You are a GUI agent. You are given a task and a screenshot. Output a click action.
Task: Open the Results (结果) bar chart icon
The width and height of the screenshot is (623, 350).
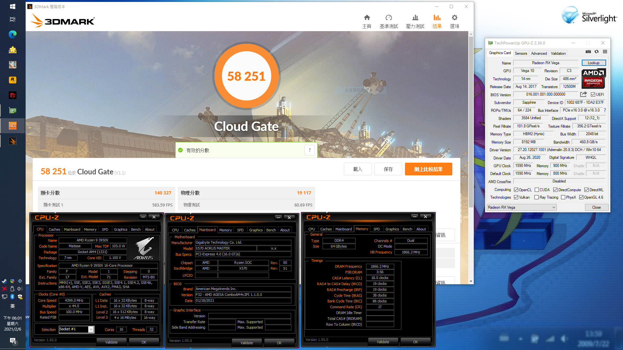[437, 17]
